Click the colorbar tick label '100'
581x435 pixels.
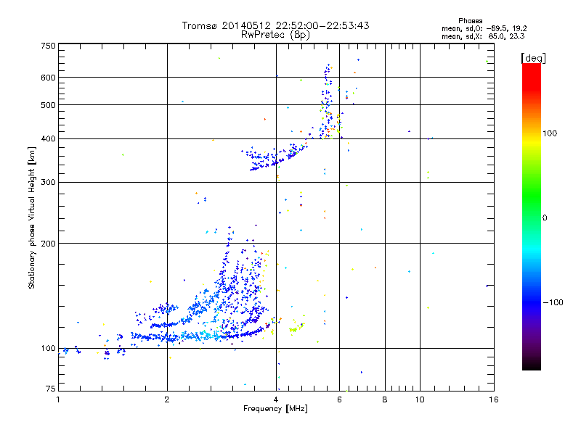click(550, 133)
